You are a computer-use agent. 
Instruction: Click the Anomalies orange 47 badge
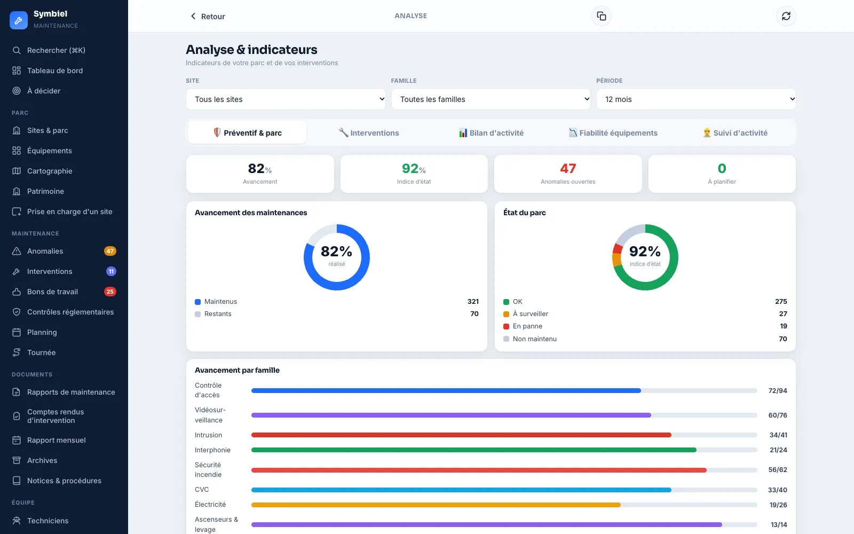110,251
